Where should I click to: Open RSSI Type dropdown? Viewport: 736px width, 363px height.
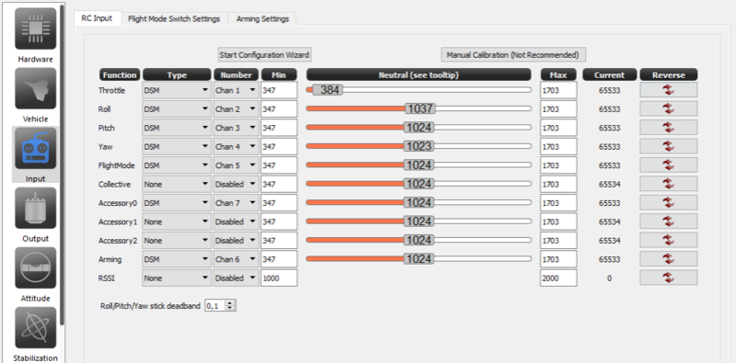pyautogui.click(x=177, y=278)
